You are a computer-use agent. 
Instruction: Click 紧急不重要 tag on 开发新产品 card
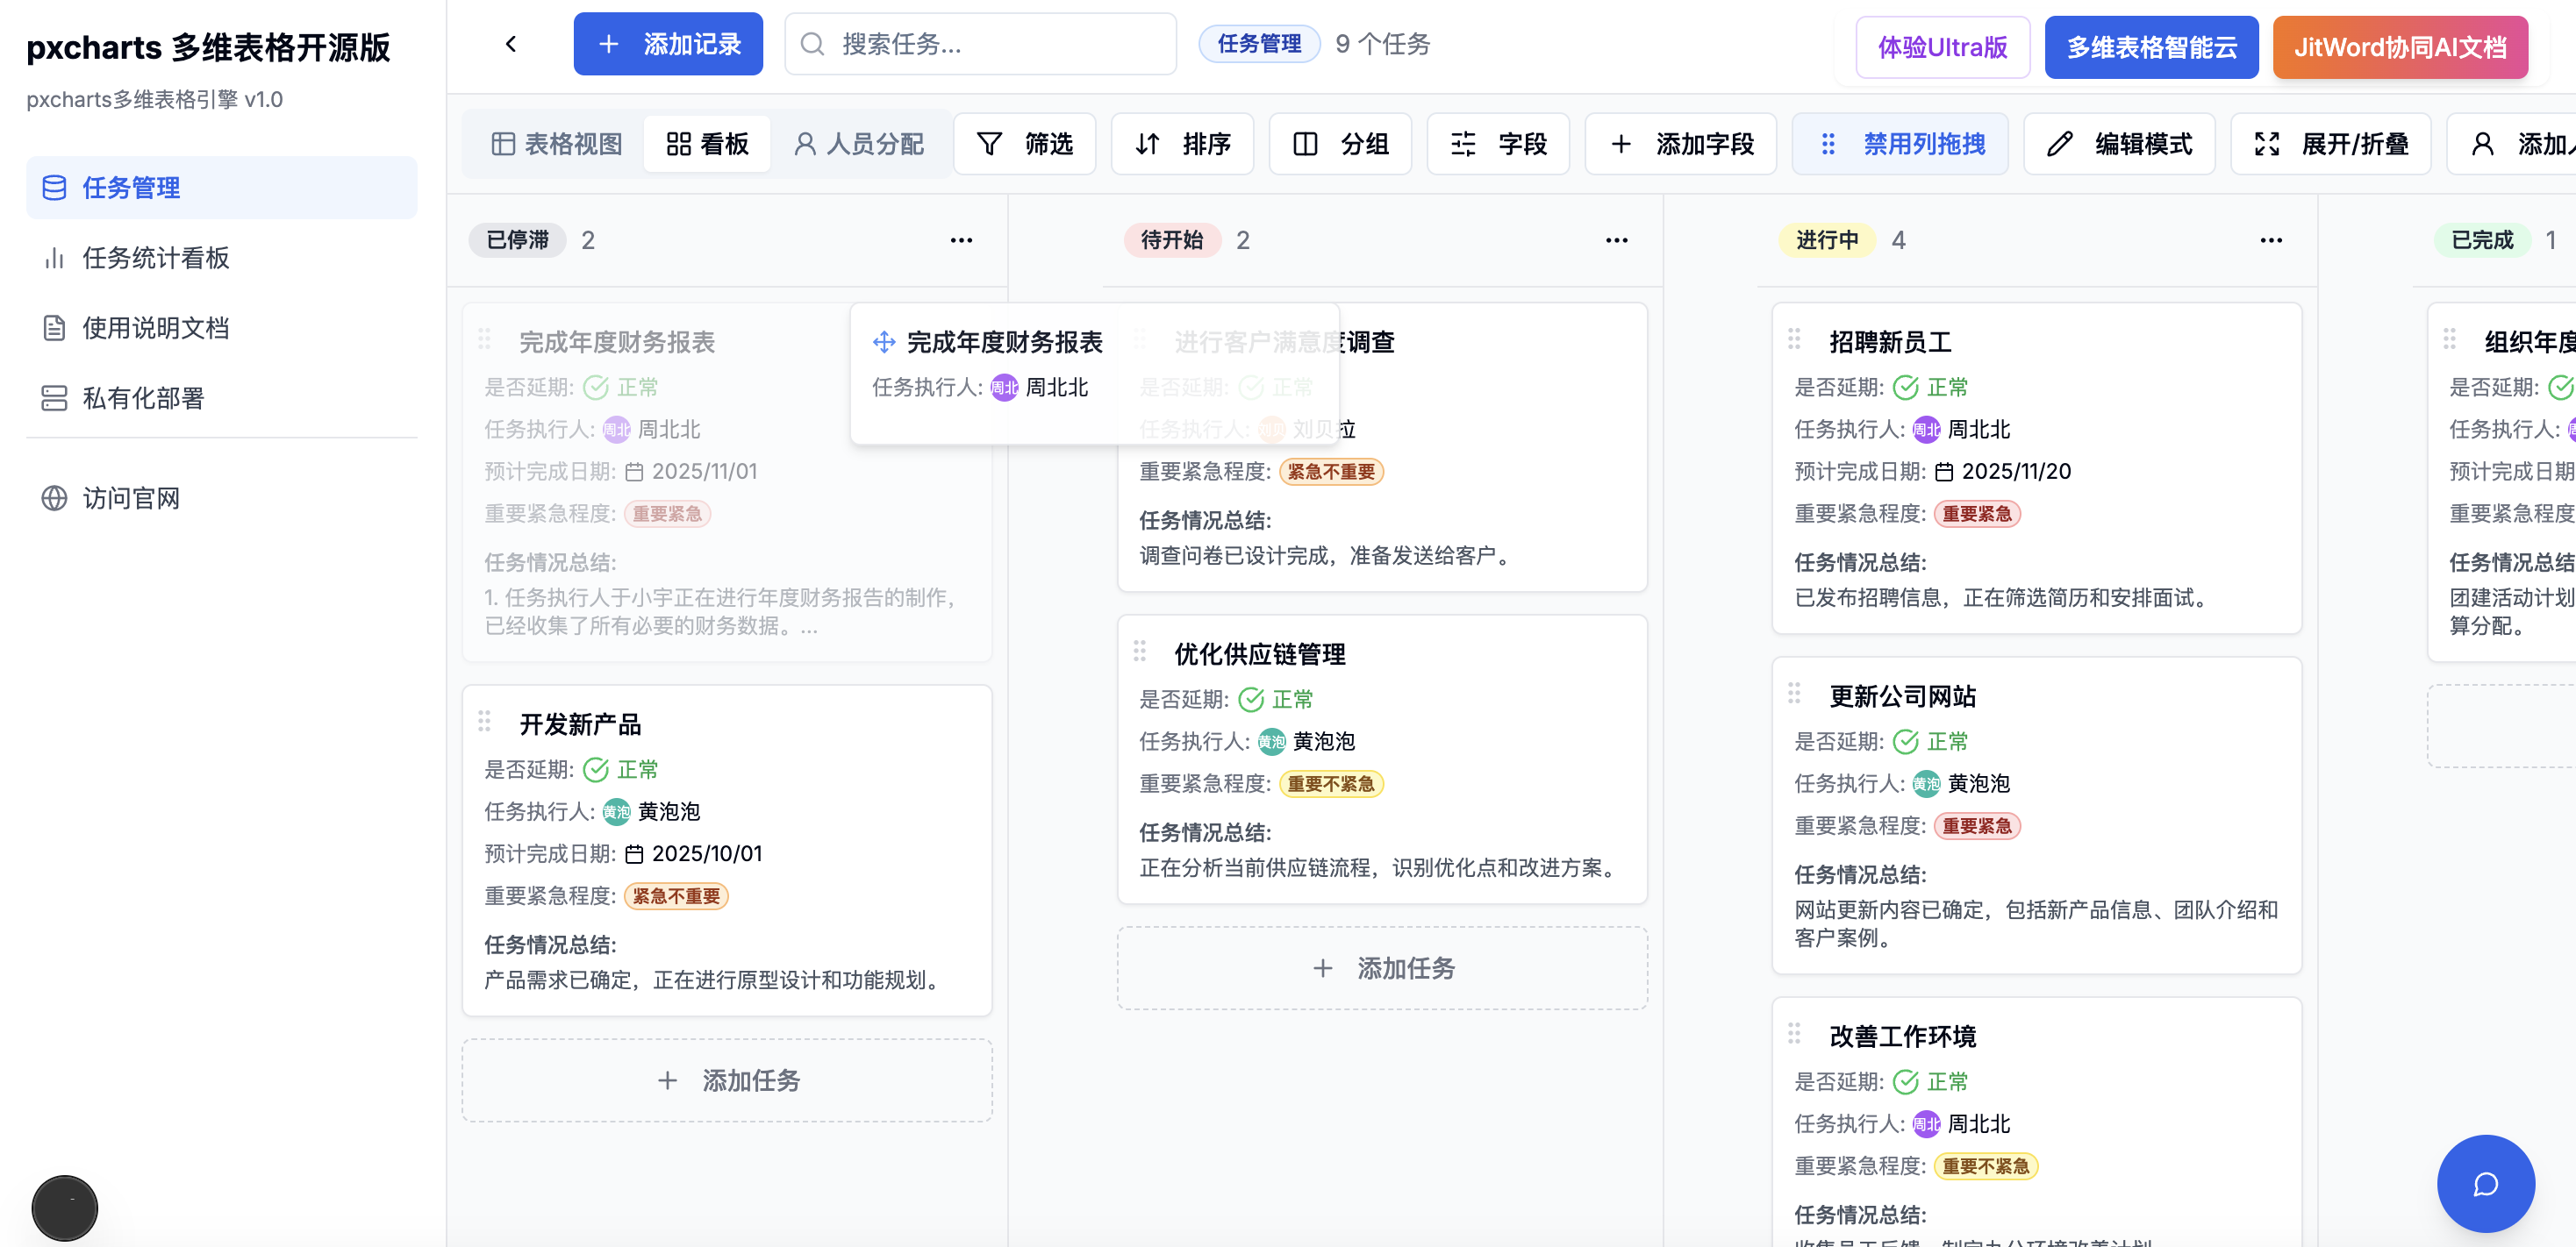click(x=676, y=896)
